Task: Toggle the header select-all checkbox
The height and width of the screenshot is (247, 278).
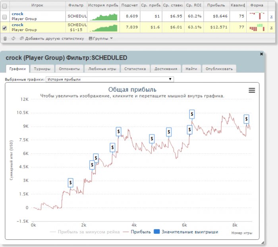Action: click(5, 6)
